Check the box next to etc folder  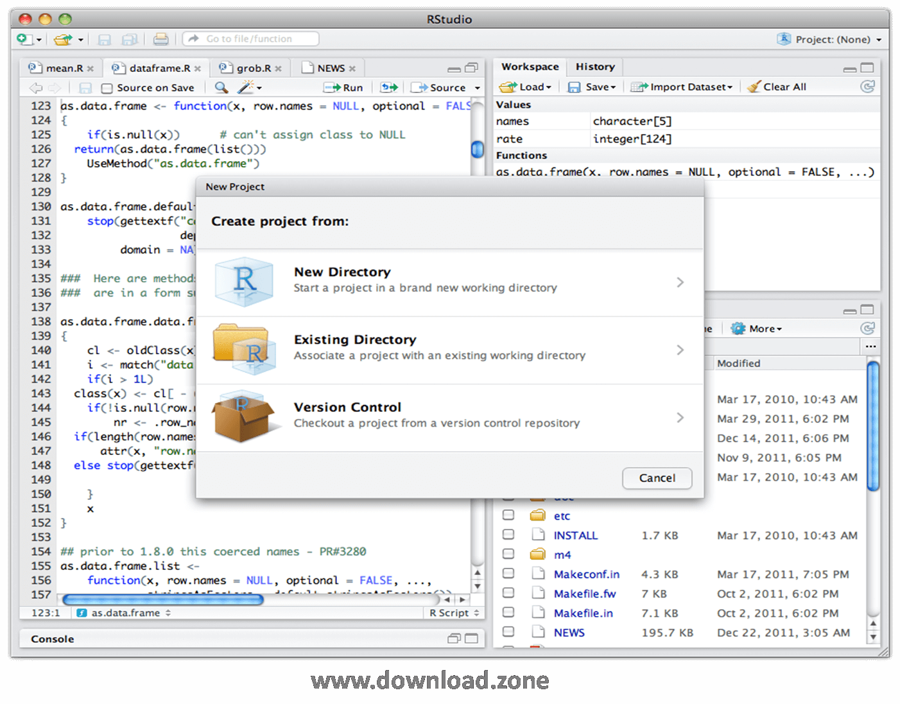point(508,515)
